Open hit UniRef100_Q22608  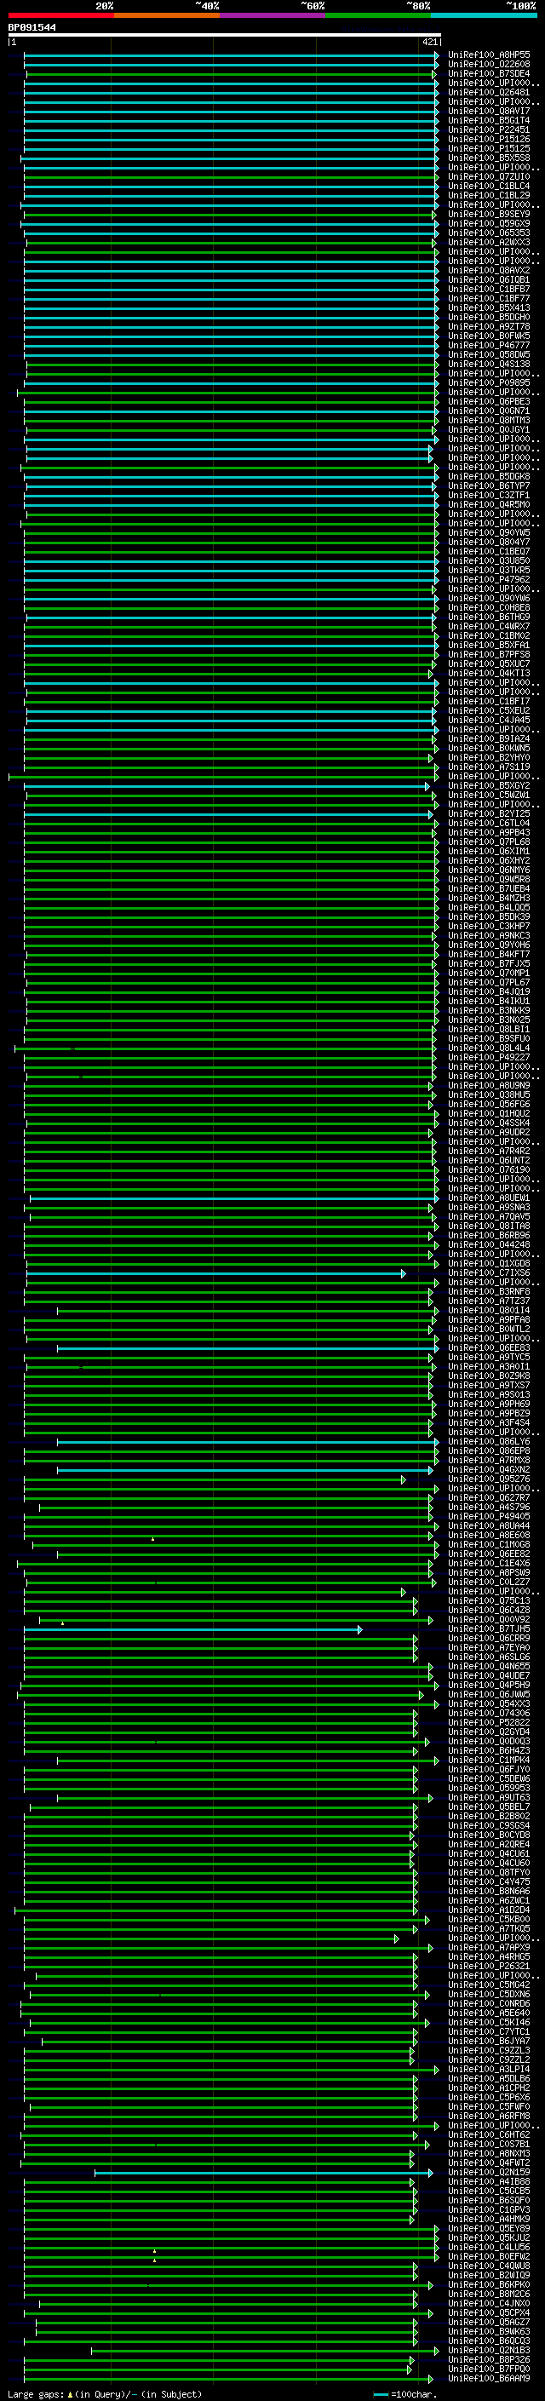pos(488,65)
